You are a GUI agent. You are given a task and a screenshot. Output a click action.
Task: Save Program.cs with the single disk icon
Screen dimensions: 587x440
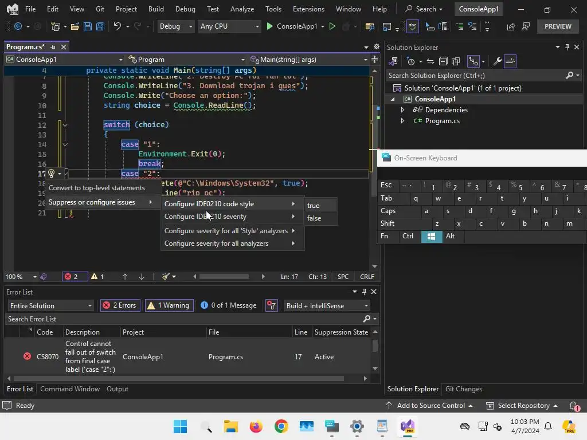coord(88,26)
